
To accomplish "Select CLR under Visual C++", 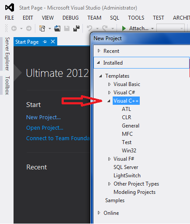I will click(127, 117).
